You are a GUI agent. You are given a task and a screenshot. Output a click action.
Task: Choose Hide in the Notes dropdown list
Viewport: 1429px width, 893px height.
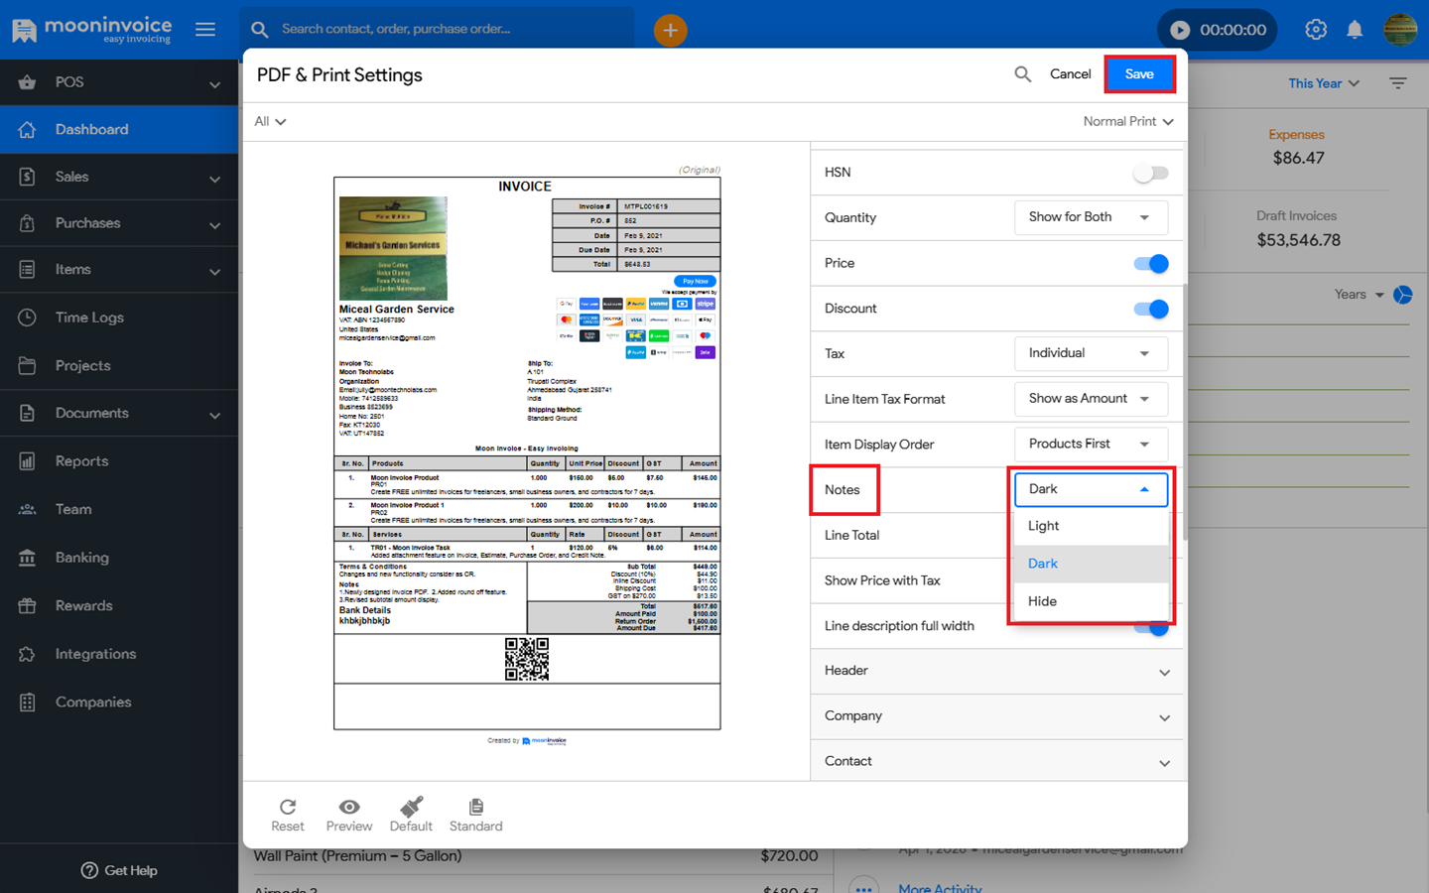[1042, 601]
